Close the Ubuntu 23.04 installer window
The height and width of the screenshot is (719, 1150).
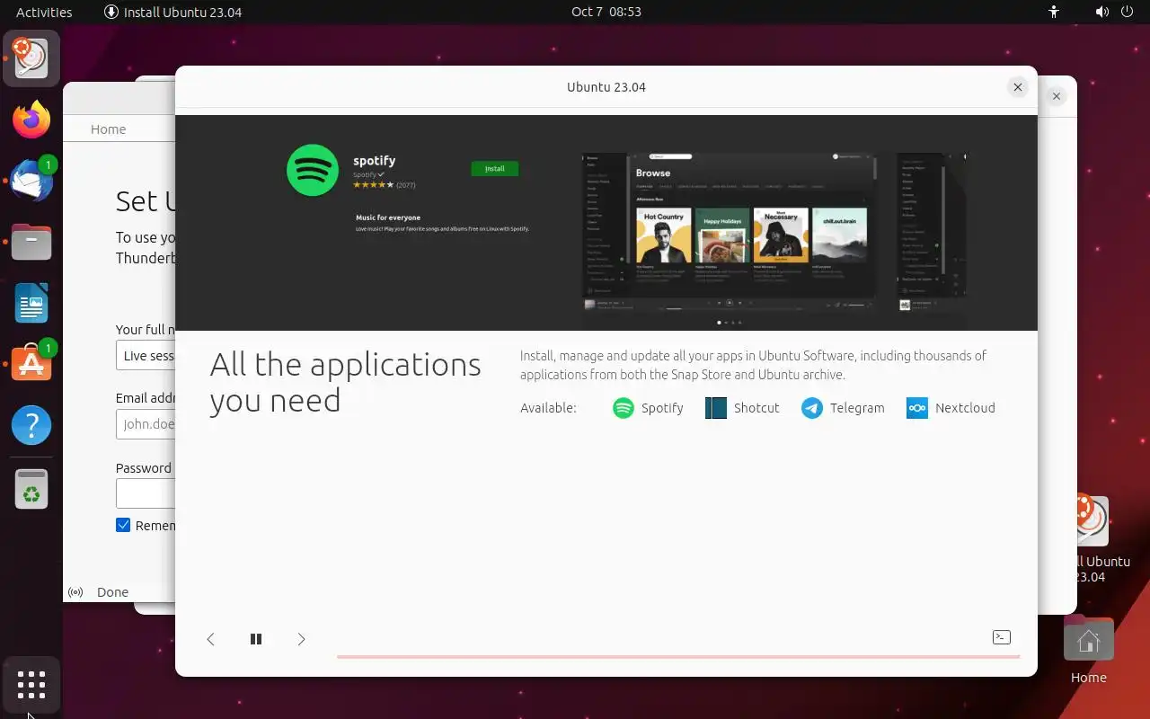[1018, 87]
